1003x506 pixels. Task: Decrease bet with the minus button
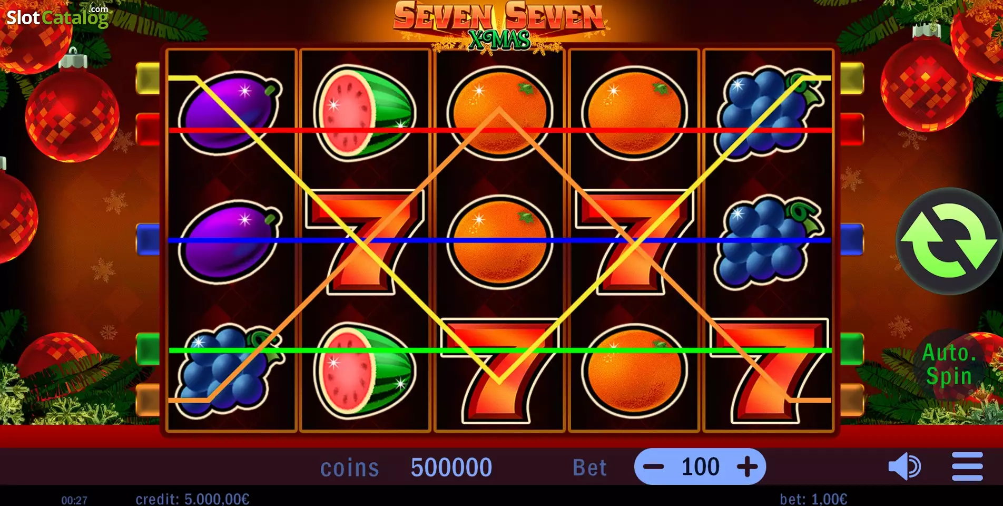pos(654,466)
